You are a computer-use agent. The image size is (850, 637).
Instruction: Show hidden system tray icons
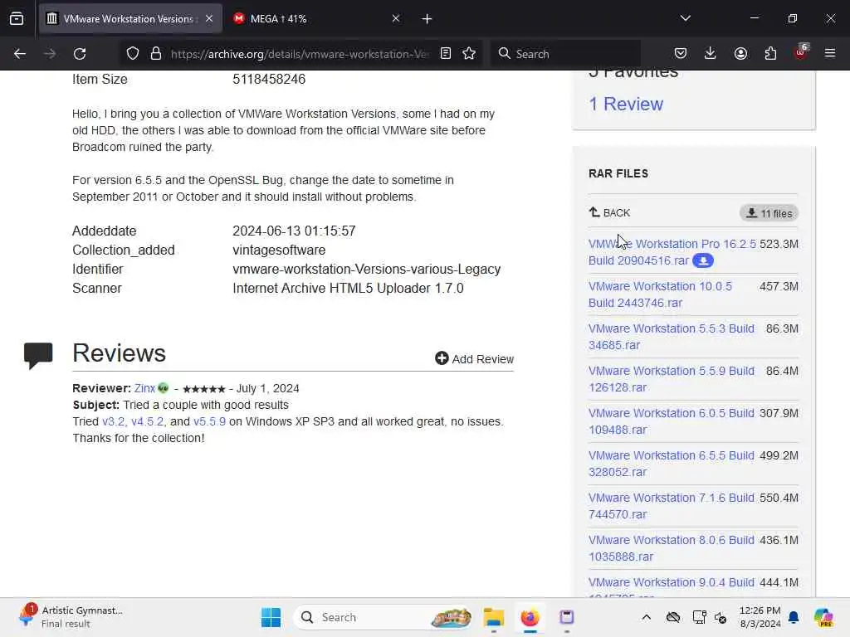pyautogui.click(x=646, y=617)
